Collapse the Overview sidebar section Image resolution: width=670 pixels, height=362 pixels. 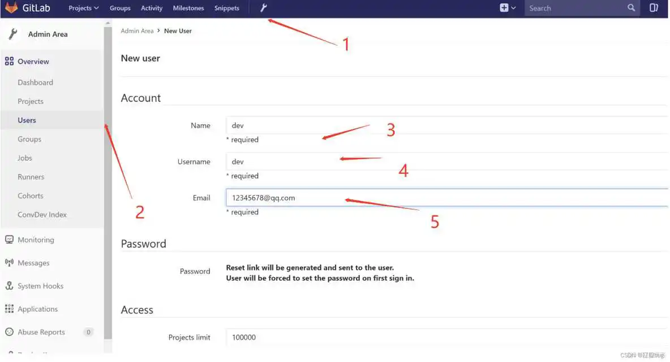[33, 62]
